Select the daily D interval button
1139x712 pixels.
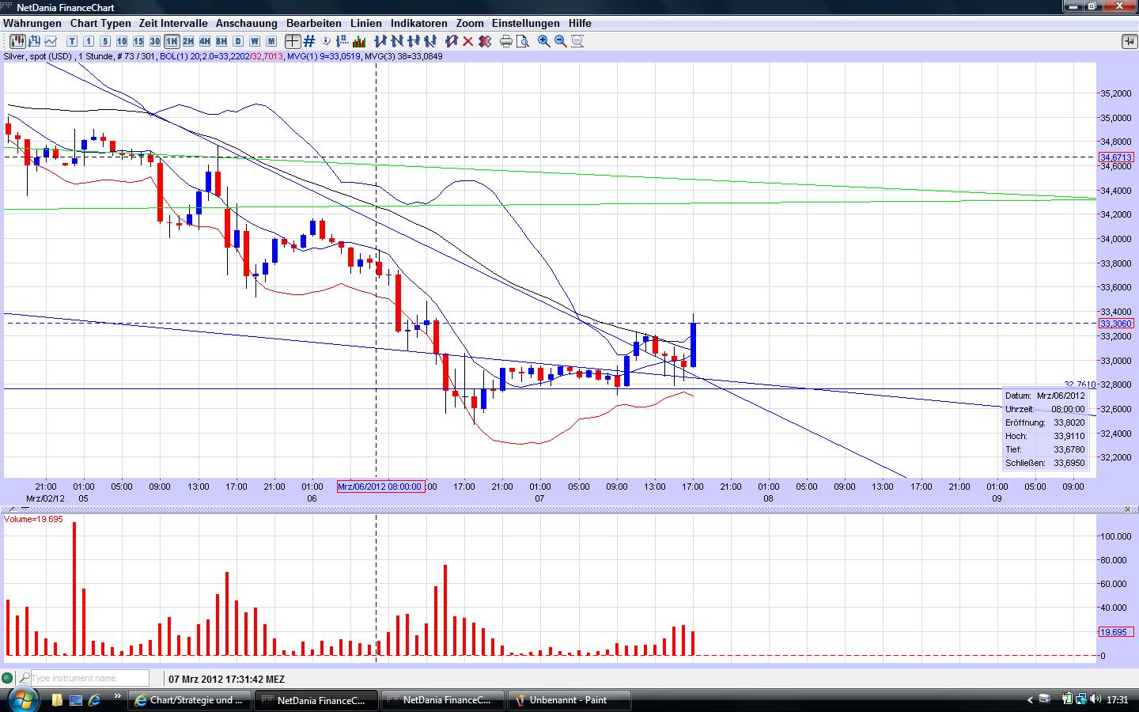pos(238,41)
